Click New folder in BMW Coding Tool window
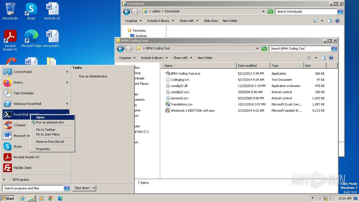Viewport: 359px width, 202px height. coord(205,58)
